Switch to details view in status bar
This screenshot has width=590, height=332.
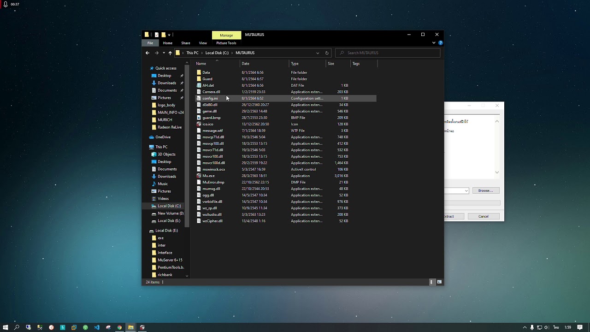(x=432, y=282)
